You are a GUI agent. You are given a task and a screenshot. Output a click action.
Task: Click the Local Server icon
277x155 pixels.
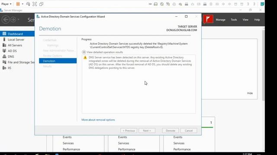pyautogui.click(x=4, y=39)
